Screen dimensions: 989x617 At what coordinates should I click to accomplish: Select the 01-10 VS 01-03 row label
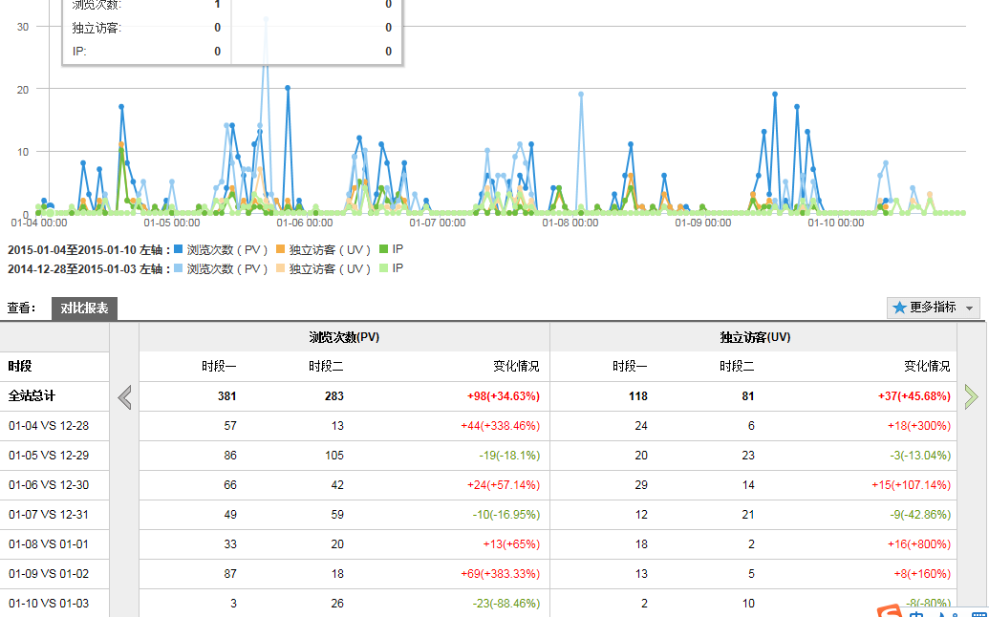tap(49, 604)
